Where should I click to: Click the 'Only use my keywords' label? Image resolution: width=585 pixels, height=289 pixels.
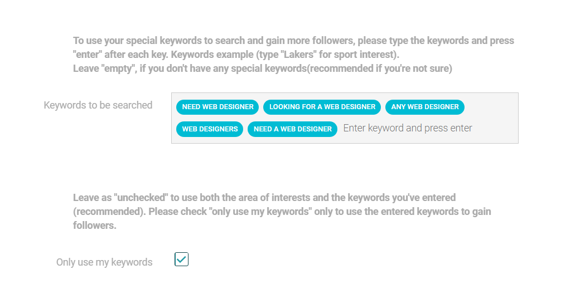tap(104, 262)
